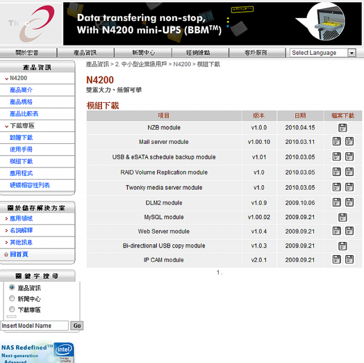Image resolution: width=364 pixels, height=363 pixels.
Task: Click the Go search button
Action: 77,326
